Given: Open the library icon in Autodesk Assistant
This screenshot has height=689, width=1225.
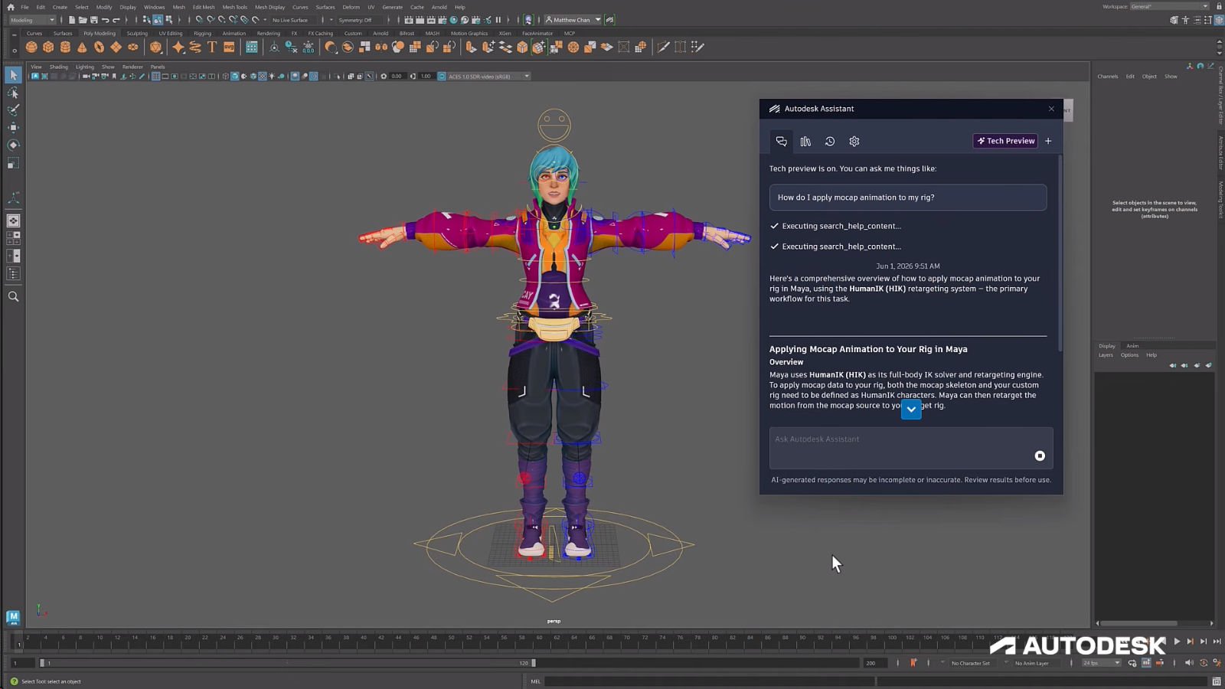Looking at the screenshot, I should [x=805, y=142].
